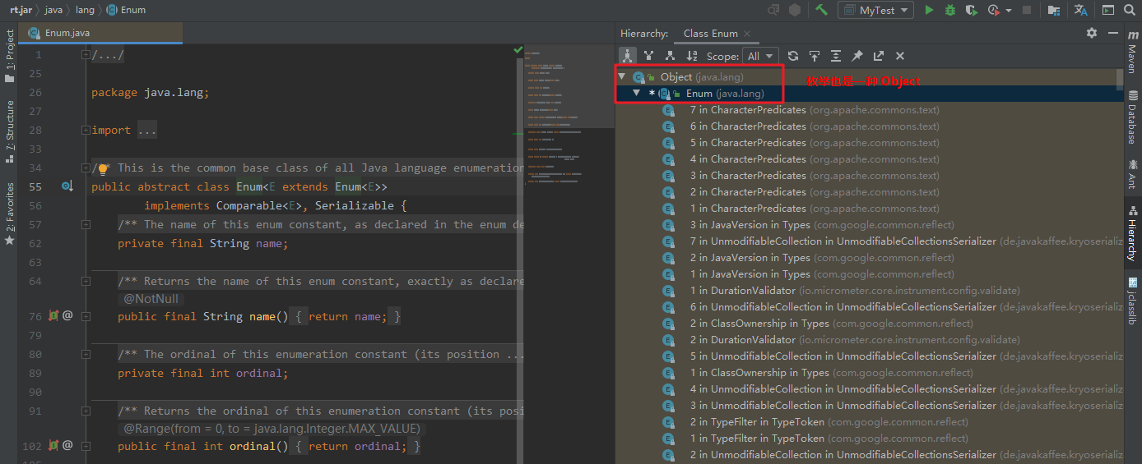Run with Coverage using the shield icon
The width and height of the screenshot is (1142, 464).
pyautogui.click(x=972, y=10)
